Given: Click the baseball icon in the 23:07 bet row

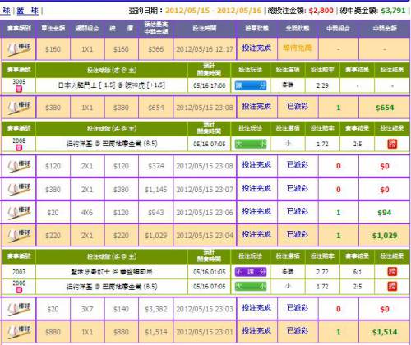Looking at the screenshot, I should coord(19,189).
